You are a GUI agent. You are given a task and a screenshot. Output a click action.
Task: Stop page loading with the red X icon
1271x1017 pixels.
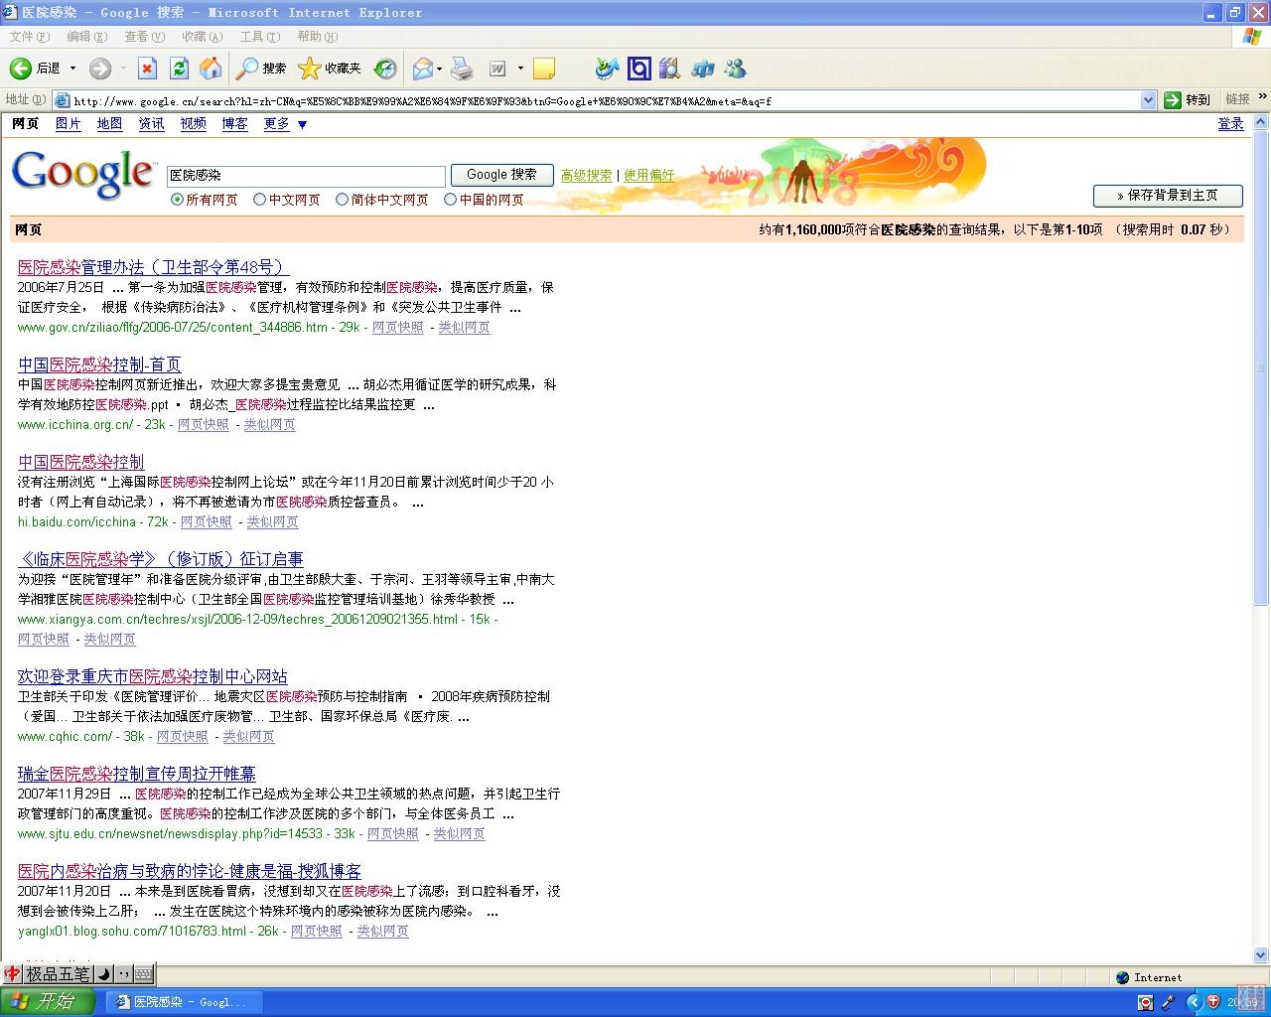[147, 69]
